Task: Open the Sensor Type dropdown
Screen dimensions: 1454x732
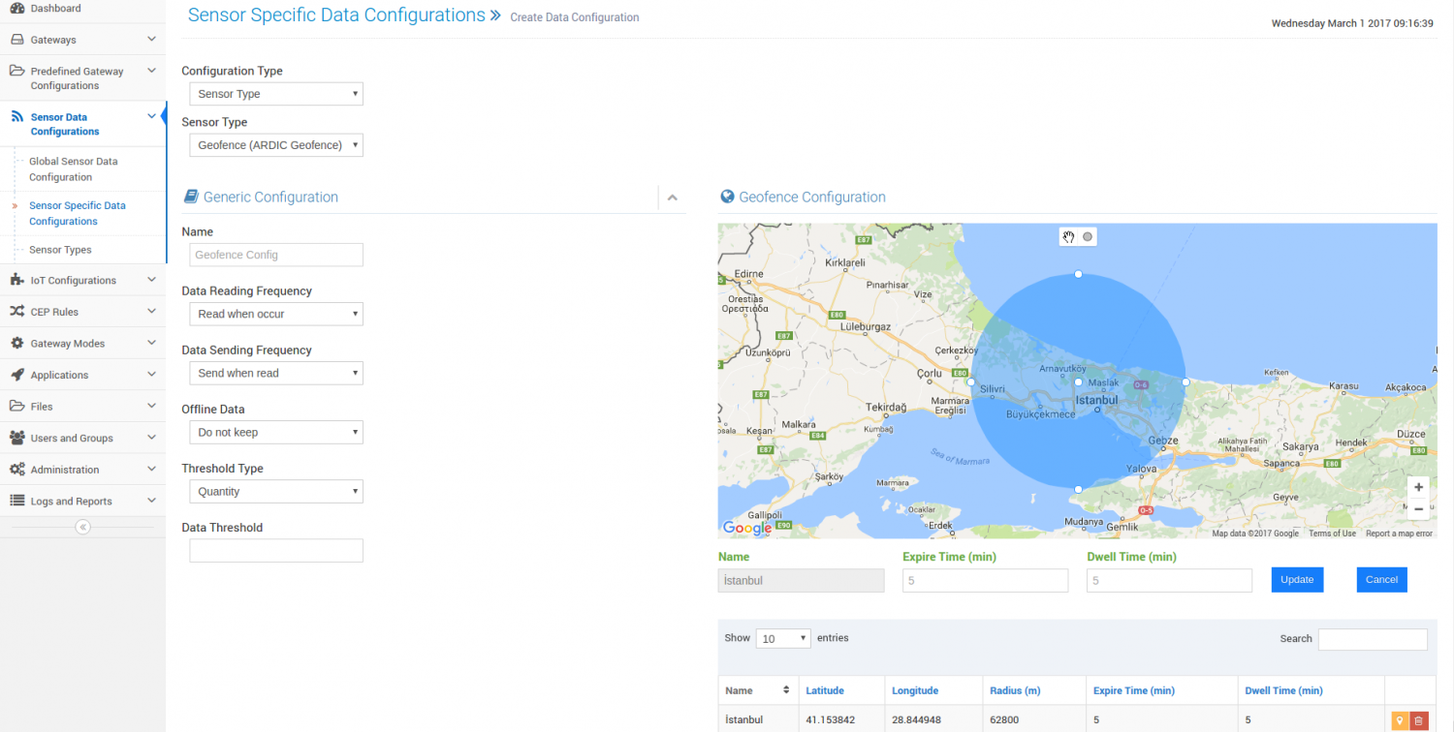Action: (x=275, y=144)
